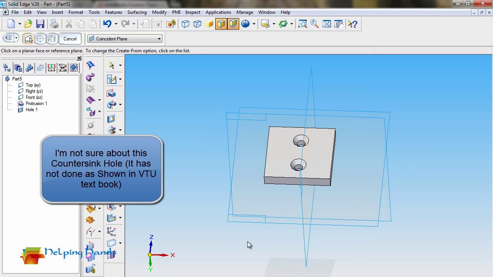Activate the Zoom magnifier tool

(315, 24)
